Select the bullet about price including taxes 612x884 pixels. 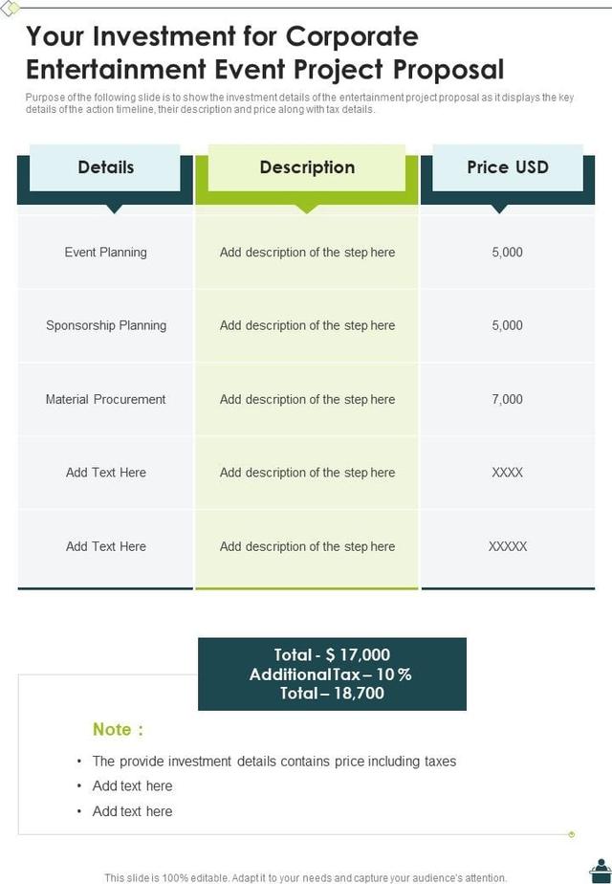pos(274,762)
